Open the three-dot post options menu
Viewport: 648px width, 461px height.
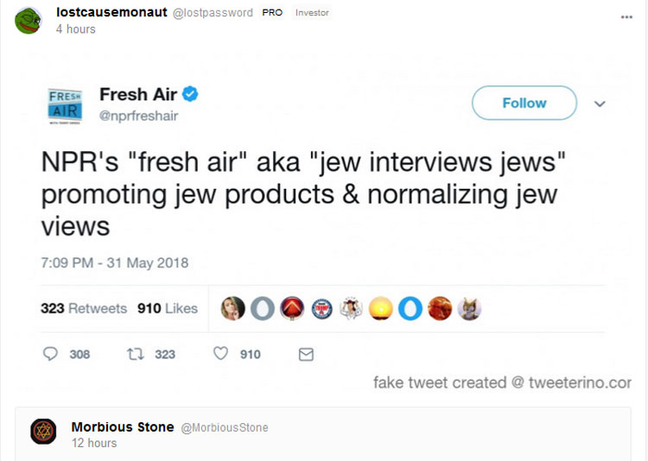tap(626, 17)
